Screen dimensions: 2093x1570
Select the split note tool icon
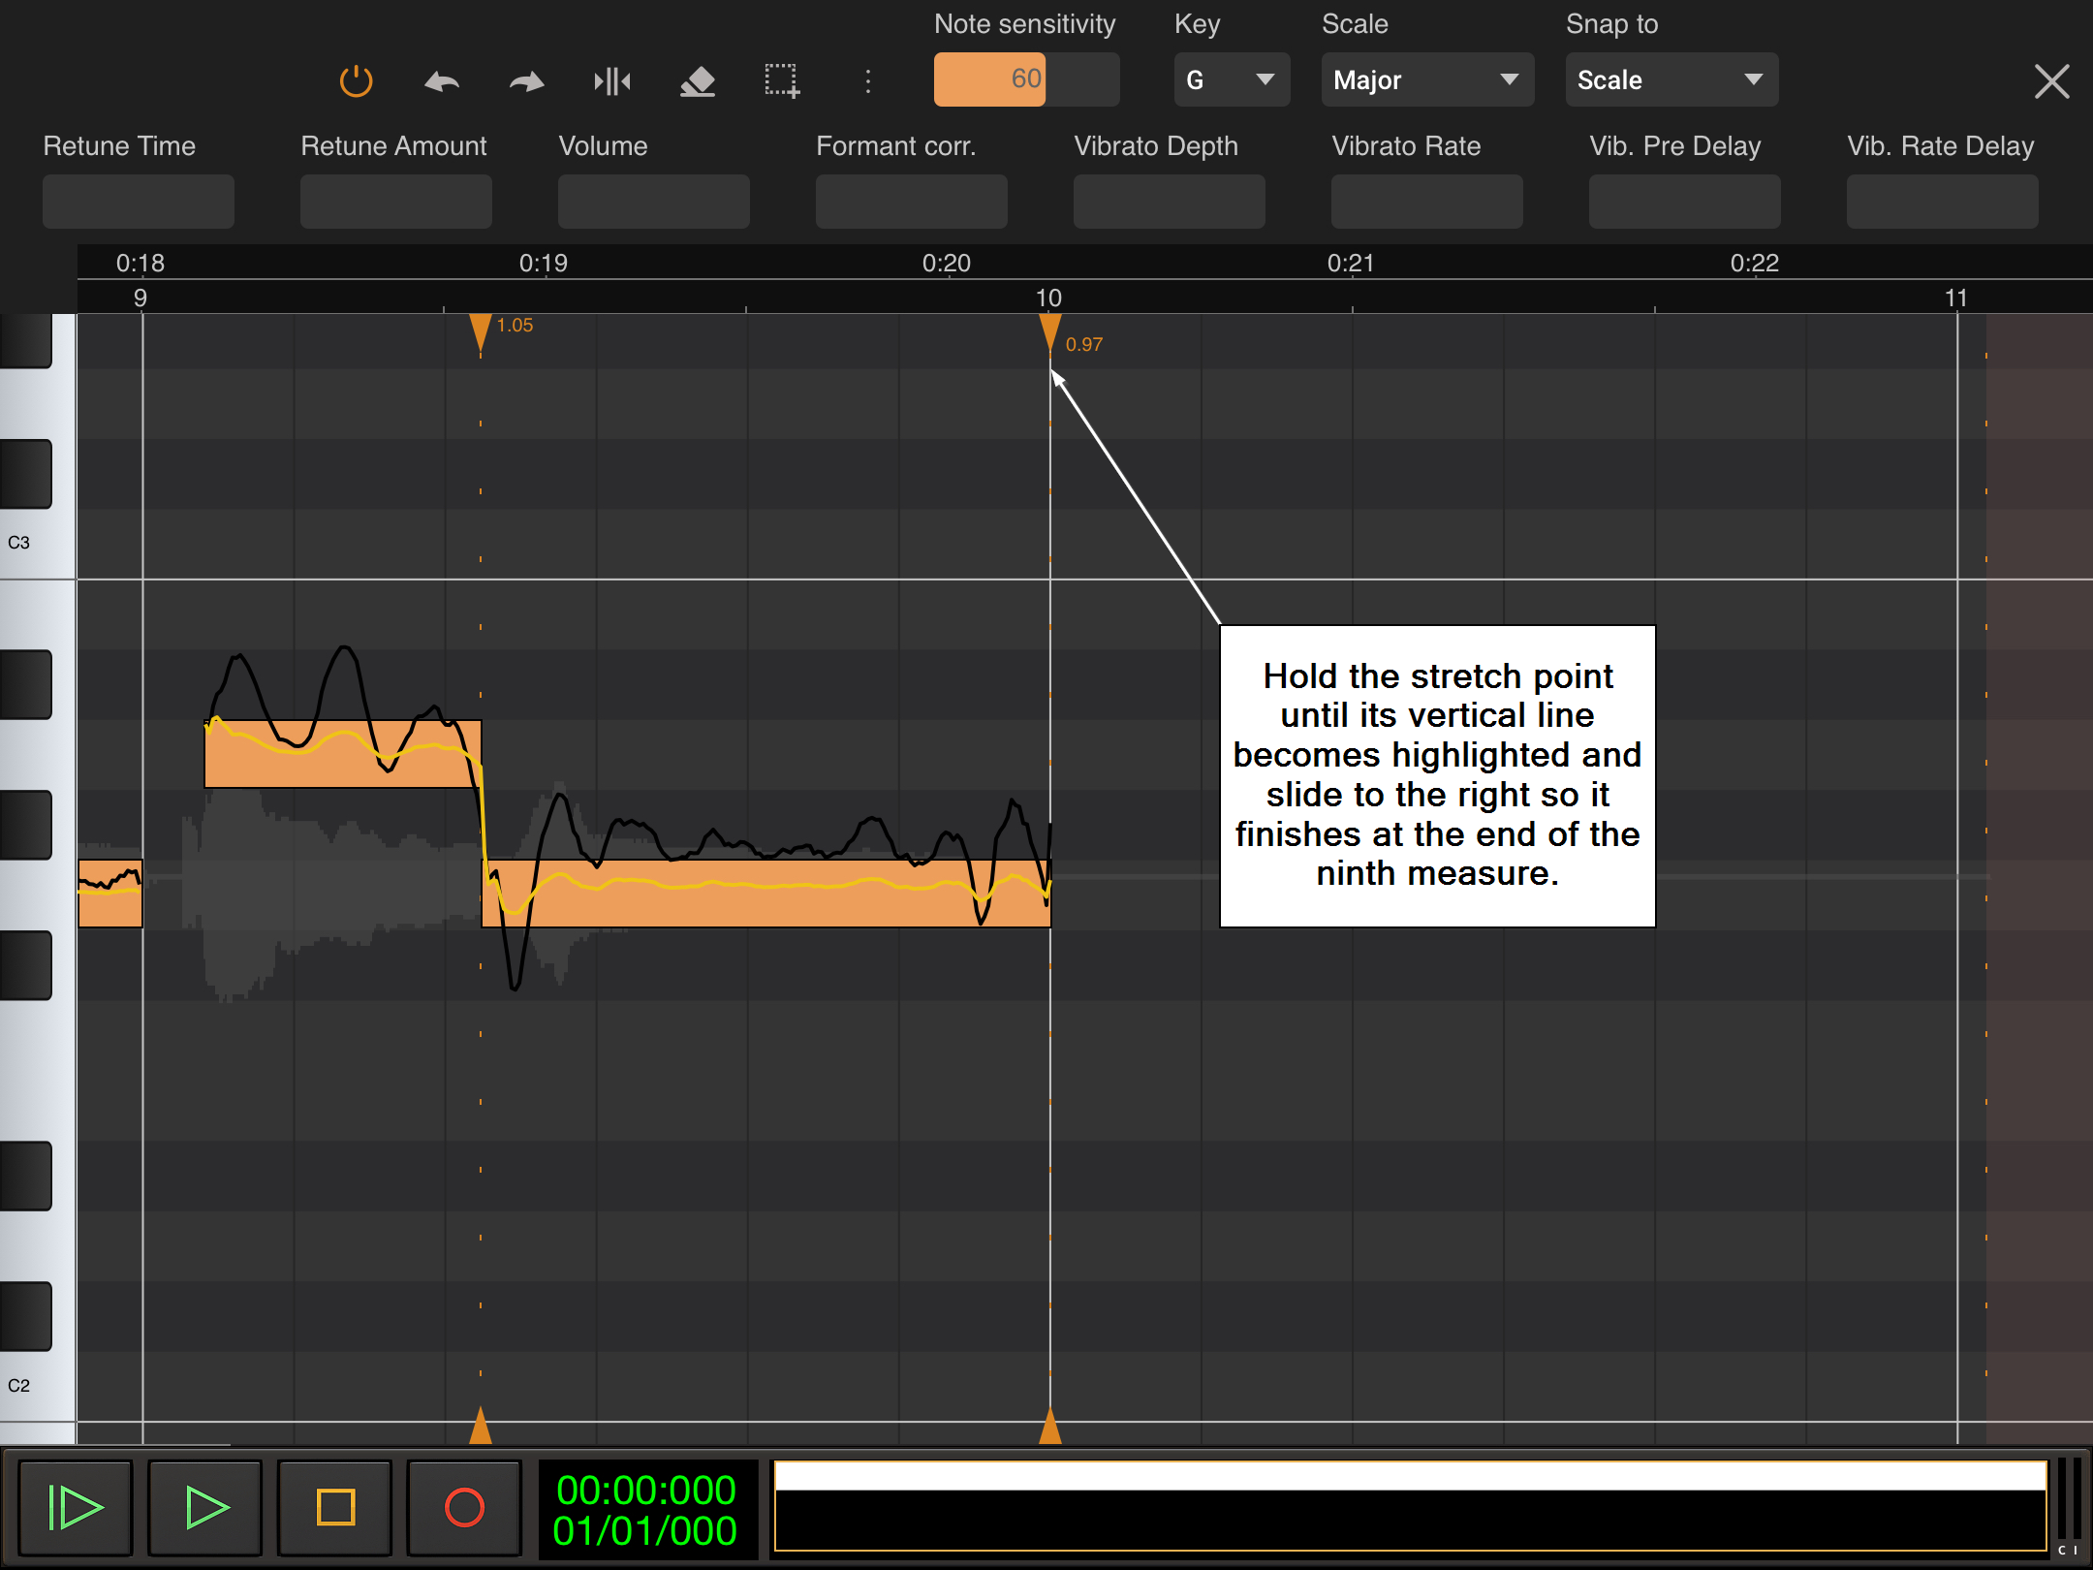[x=612, y=81]
